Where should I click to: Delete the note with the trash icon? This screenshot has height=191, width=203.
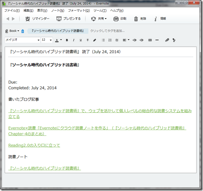[x=140, y=19]
